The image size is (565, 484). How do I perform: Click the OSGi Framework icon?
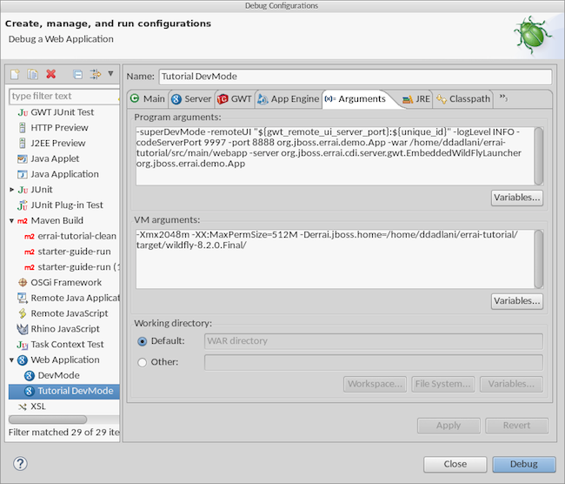point(23,282)
